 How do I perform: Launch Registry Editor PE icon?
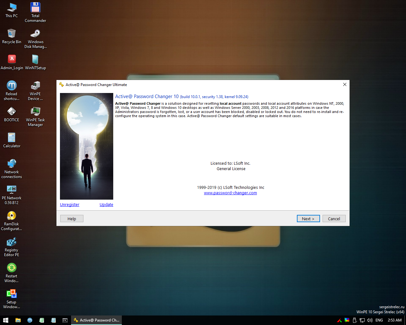coord(12,247)
